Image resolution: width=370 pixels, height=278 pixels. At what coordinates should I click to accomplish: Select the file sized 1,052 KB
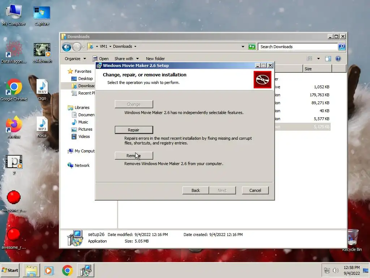coord(303,87)
